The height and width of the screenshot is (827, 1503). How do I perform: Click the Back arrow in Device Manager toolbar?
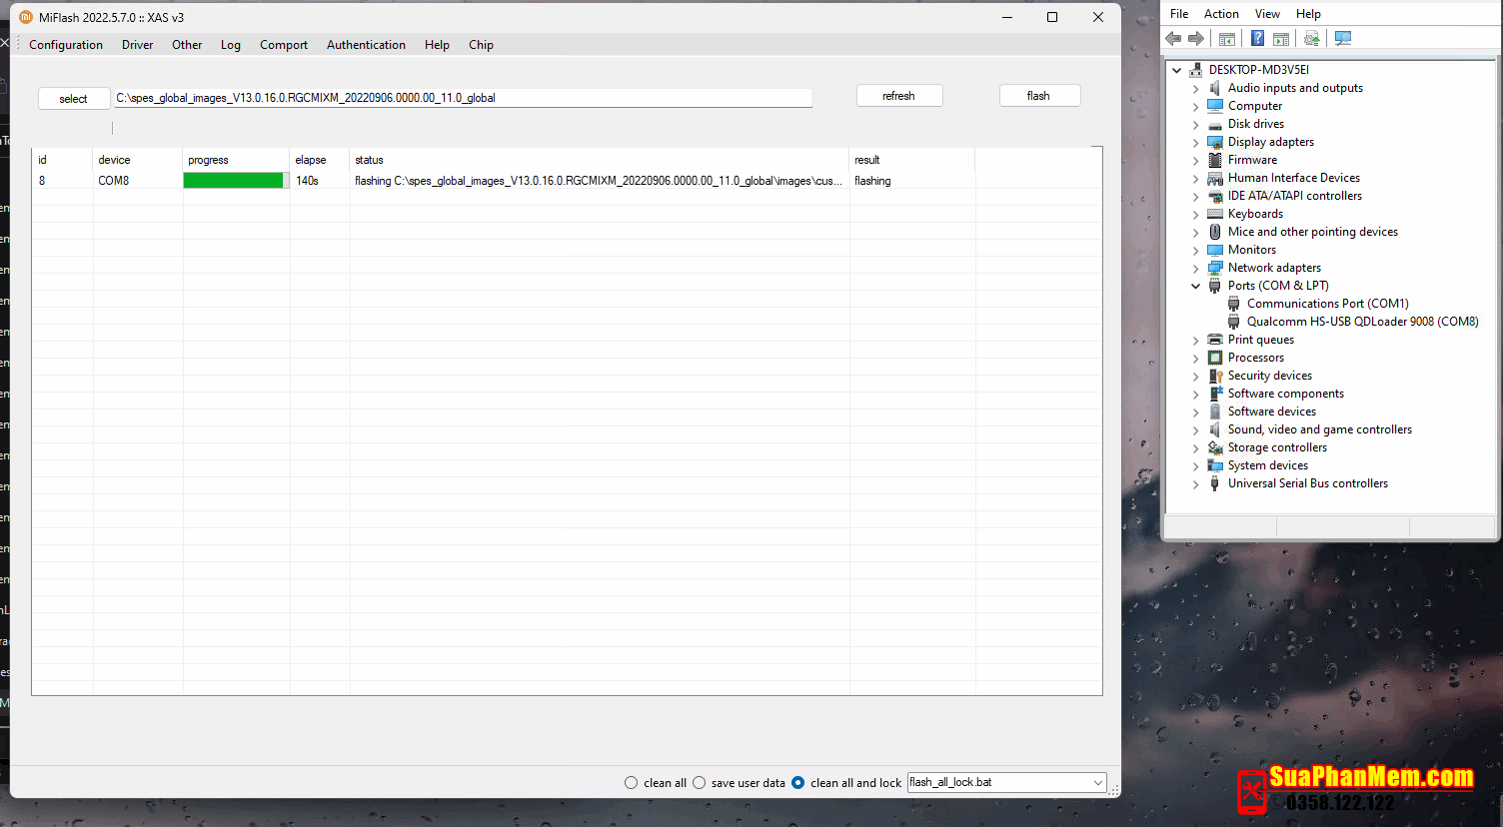tap(1173, 39)
